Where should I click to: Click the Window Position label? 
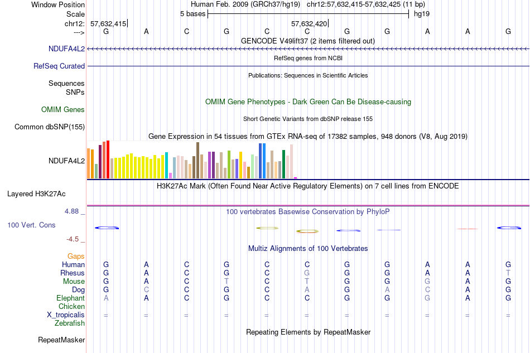click(x=58, y=5)
